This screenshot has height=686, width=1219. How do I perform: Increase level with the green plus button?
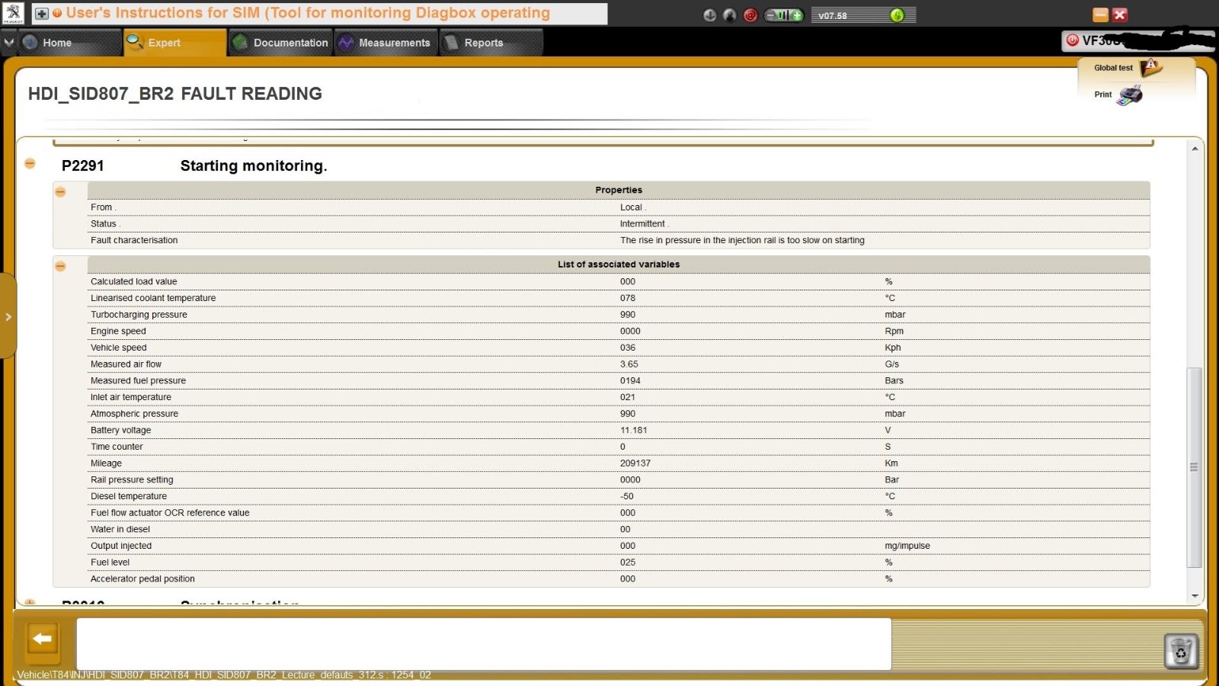pos(796,15)
